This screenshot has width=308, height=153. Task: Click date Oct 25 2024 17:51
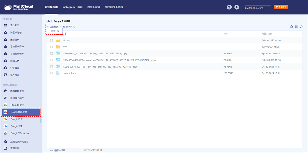271,73
